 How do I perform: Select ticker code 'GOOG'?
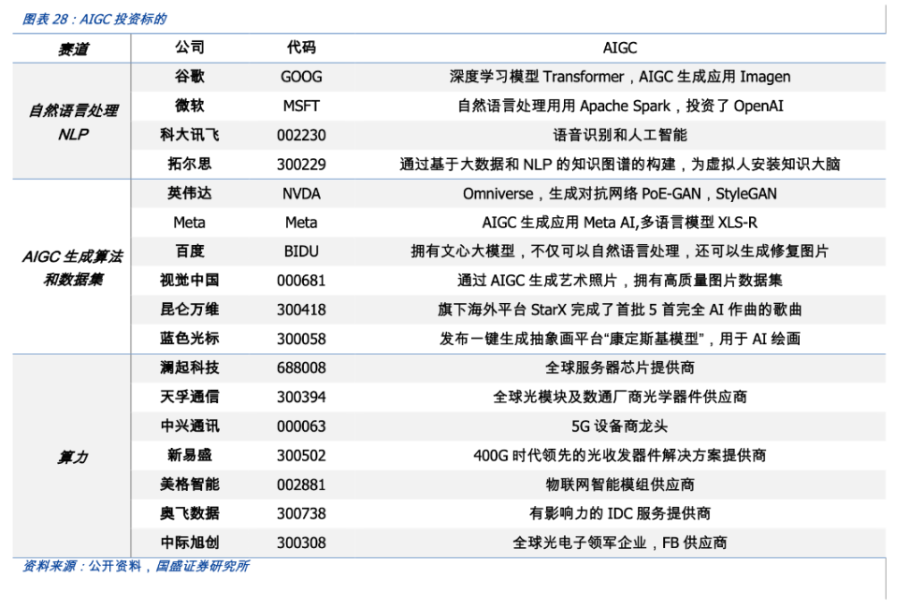(301, 77)
